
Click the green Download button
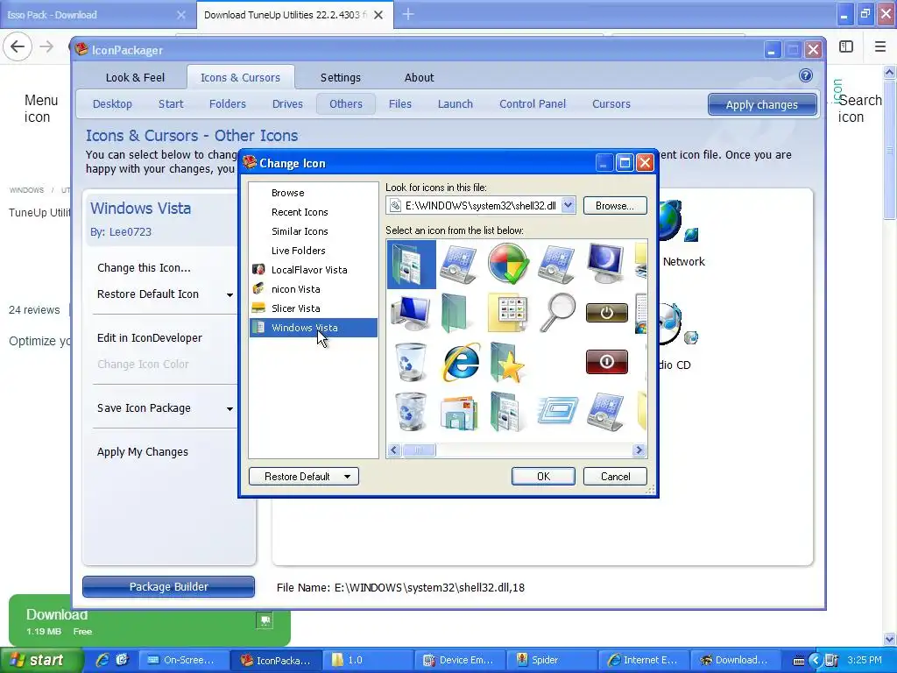click(x=149, y=621)
